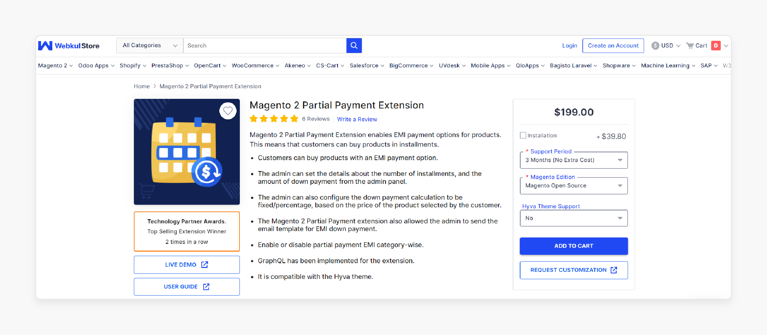This screenshot has height=336, width=767.
Task: Click the search magnifier icon
Action: coord(354,45)
